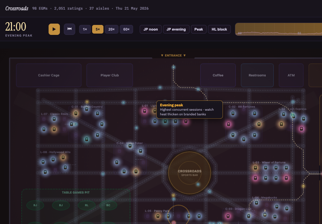The width and height of the screenshot is (322, 224).
Task: Click the L-08 · Hollywood Hits label
Action: click(56, 152)
